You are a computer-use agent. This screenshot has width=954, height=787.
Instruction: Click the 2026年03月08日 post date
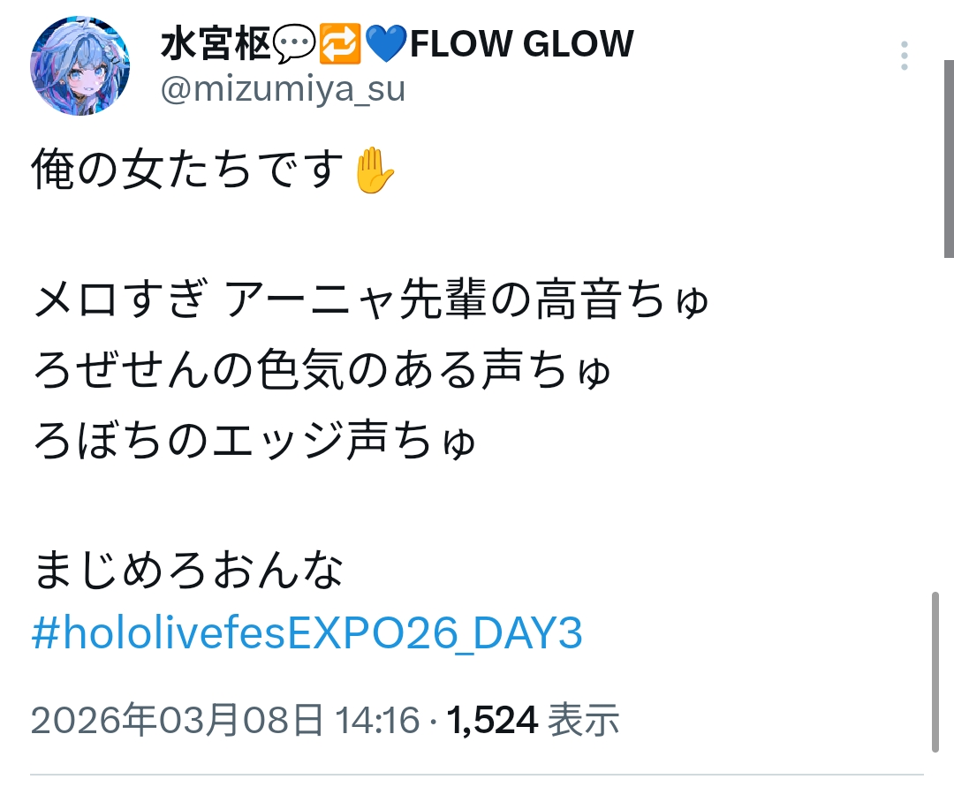pos(177,720)
